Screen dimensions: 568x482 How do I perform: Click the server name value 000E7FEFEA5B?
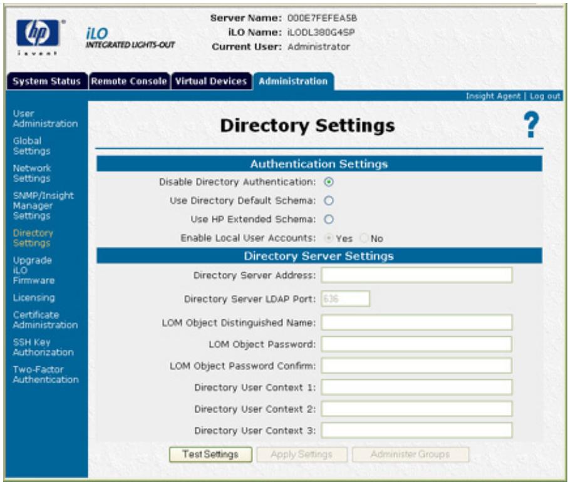pos(323,18)
